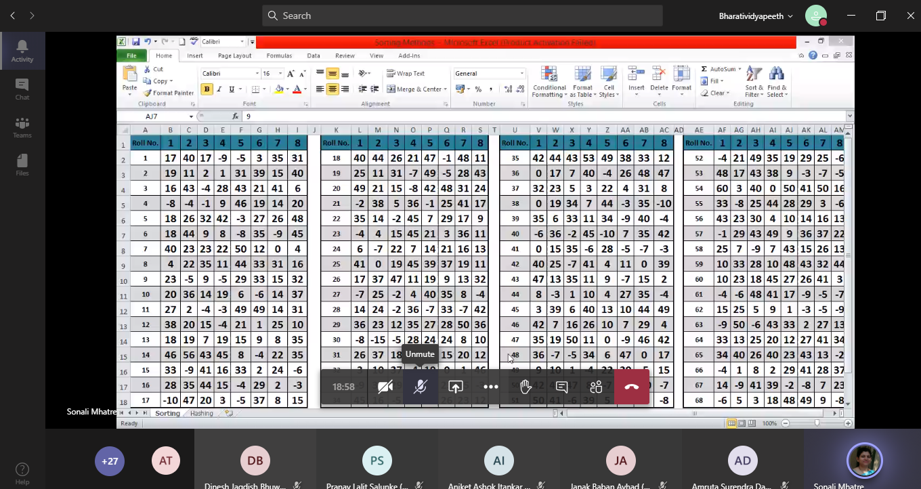This screenshot has width=921, height=489.
Task: Hang up the call with red button
Action: click(632, 387)
